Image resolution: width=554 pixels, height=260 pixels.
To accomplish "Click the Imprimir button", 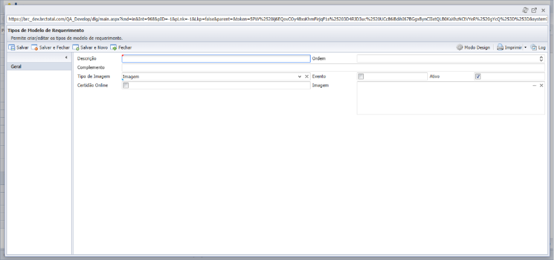I will coord(509,47).
